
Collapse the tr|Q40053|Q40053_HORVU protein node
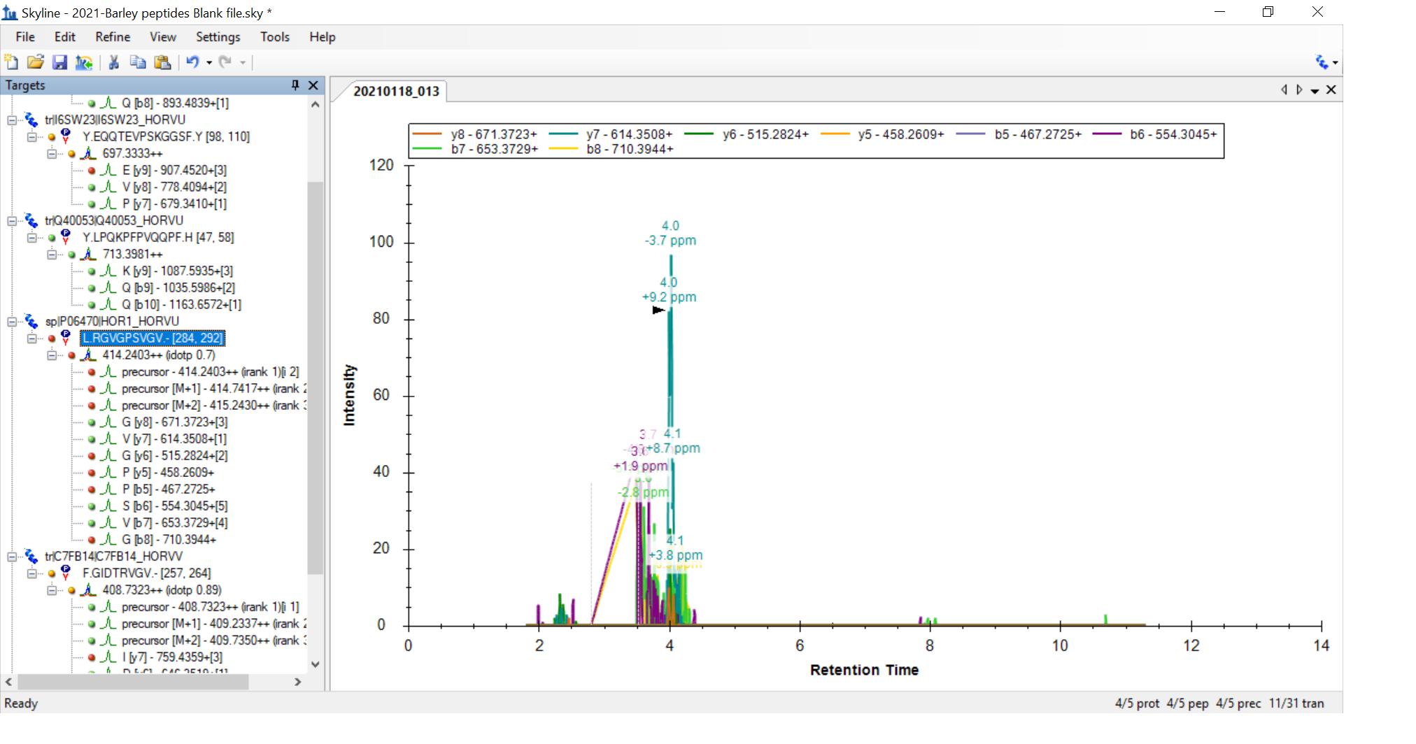point(12,220)
